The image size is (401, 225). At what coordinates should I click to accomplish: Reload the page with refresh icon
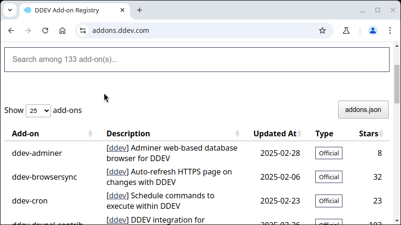coord(45,31)
